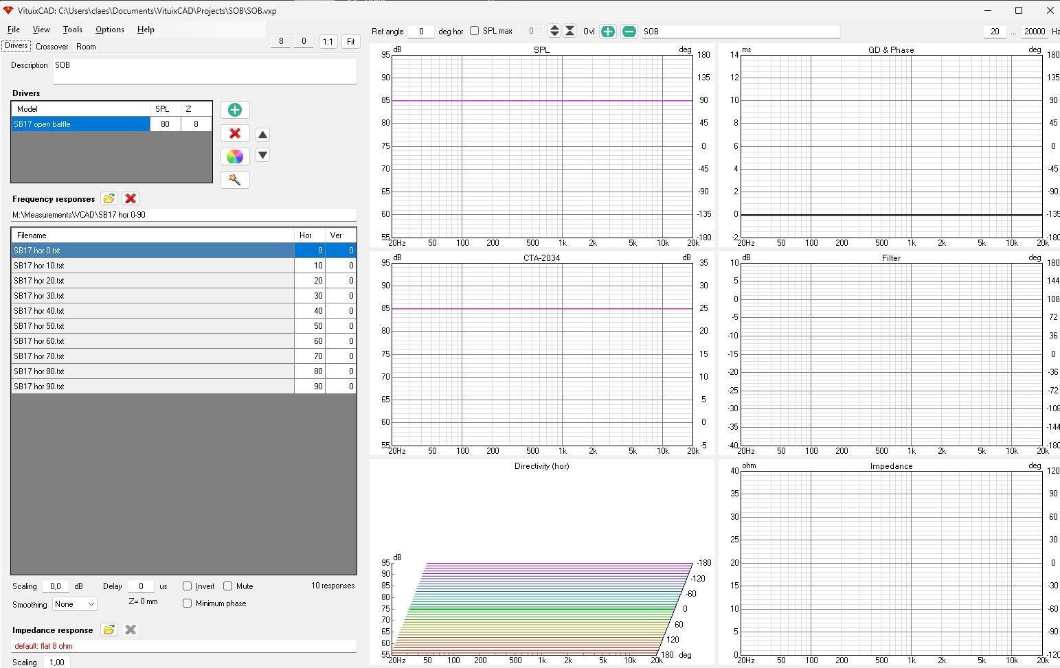Click the '0' toolbar button
1060x668 pixels.
pos(304,41)
